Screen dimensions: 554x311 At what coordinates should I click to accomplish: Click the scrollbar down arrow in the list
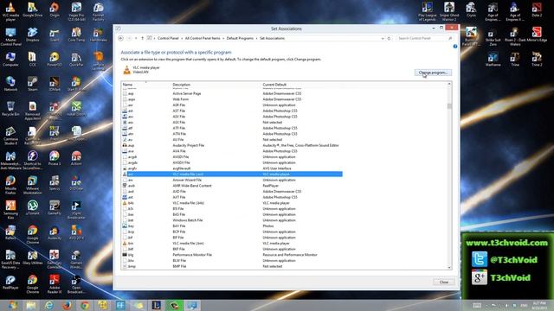pyautogui.click(x=449, y=267)
